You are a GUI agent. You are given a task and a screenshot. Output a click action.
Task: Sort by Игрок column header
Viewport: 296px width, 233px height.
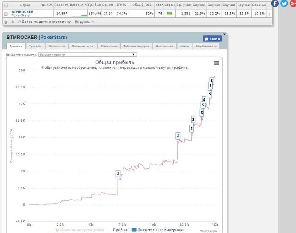[x=25, y=5]
